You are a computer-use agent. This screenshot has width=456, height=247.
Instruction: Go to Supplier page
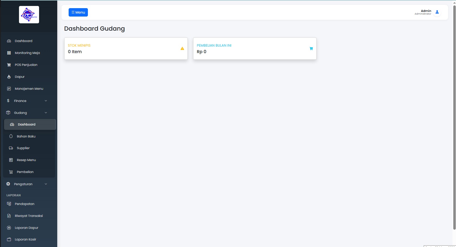[30, 148]
